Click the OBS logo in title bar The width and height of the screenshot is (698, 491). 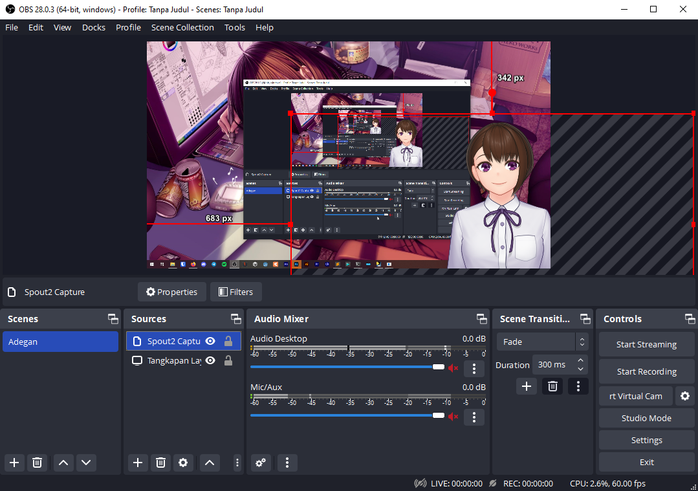pos(10,9)
